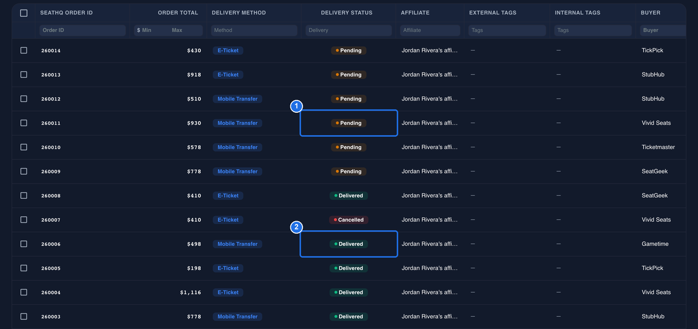
Task: Check the row checkbox for order 260011
Action: tap(23, 123)
